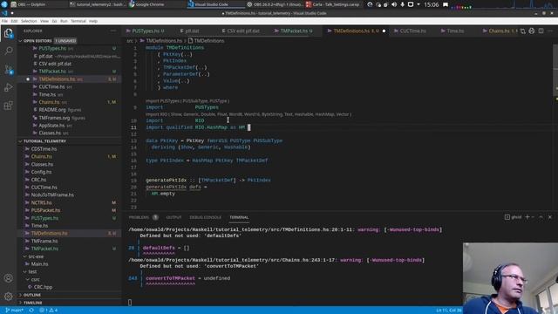Click the sync changes icon in status bar

pyautogui.click(x=31, y=311)
